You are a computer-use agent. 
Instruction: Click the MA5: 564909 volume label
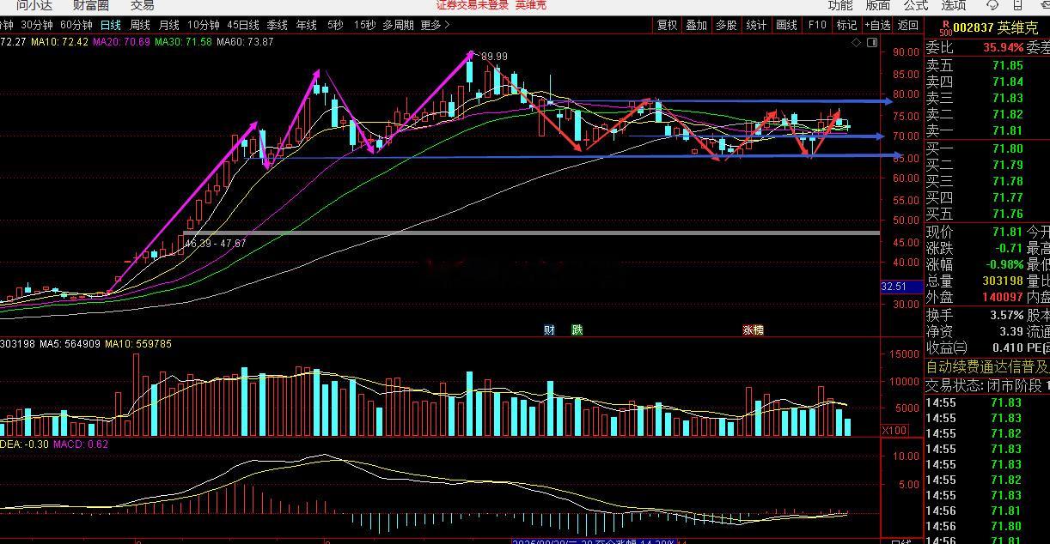[x=68, y=344]
